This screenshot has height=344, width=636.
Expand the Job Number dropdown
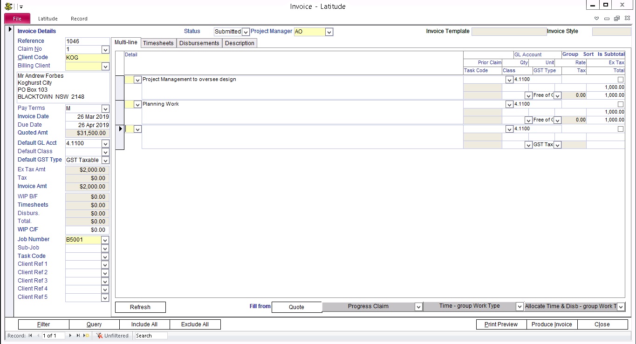(105, 240)
